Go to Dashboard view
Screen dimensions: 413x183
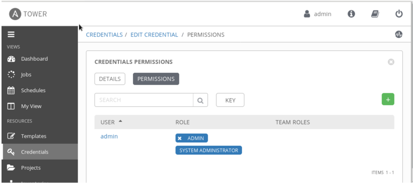[x=40, y=59]
